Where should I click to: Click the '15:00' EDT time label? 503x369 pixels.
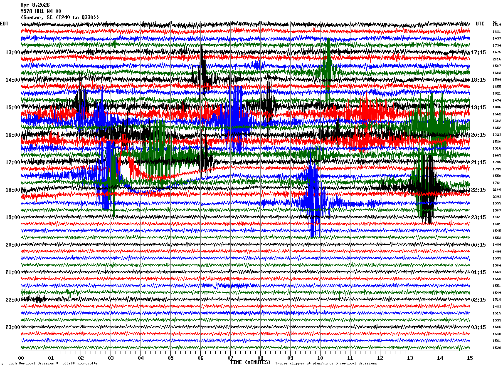(x=13, y=107)
